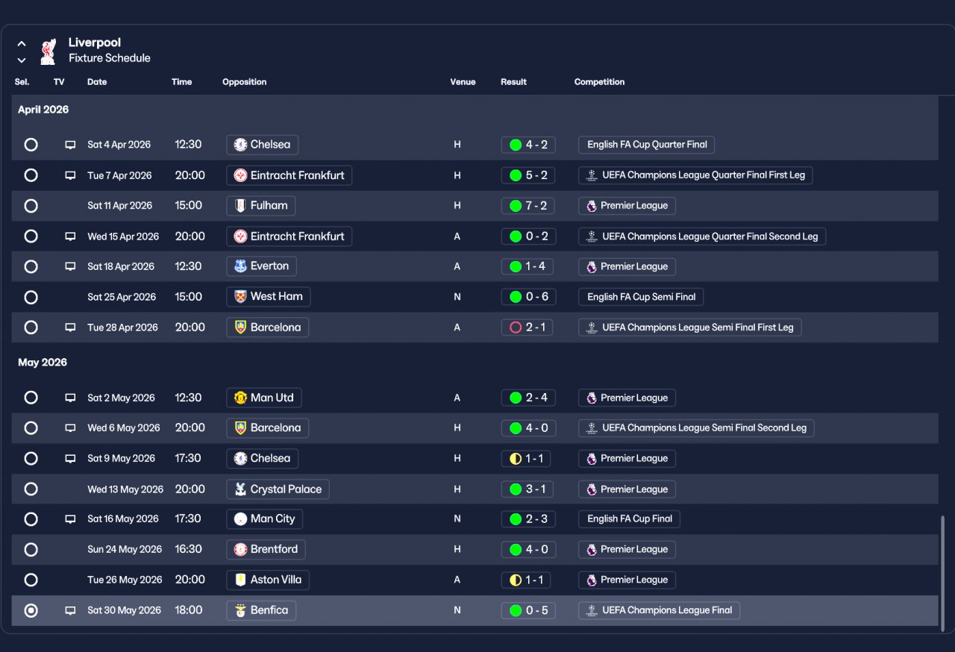The width and height of the screenshot is (955, 652).
Task: Open English FA Cup Final competition
Action: [x=630, y=519]
